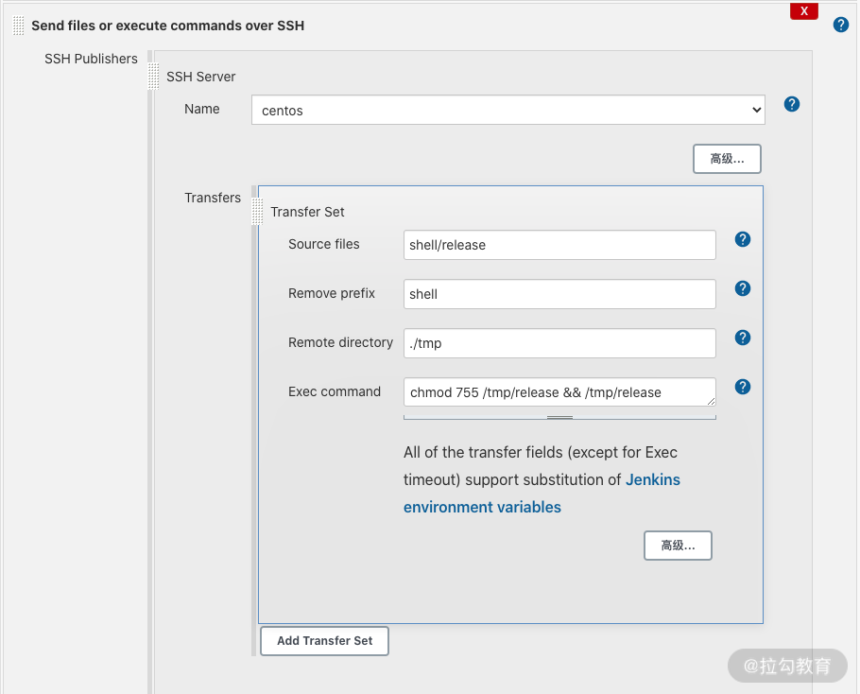This screenshot has width=860, height=694.
Task: Click the drag handle beside the SSH section title
Action: click(x=19, y=26)
